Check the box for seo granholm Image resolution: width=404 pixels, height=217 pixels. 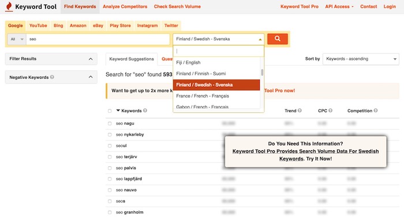(x=110, y=212)
